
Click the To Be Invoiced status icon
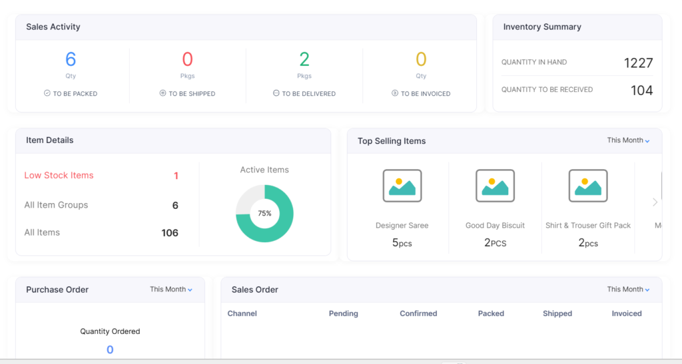pos(395,94)
